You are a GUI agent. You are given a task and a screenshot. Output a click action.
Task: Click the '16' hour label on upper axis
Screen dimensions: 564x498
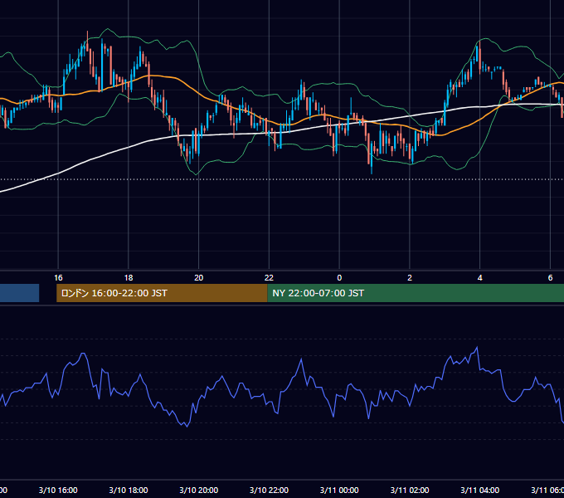58,278
